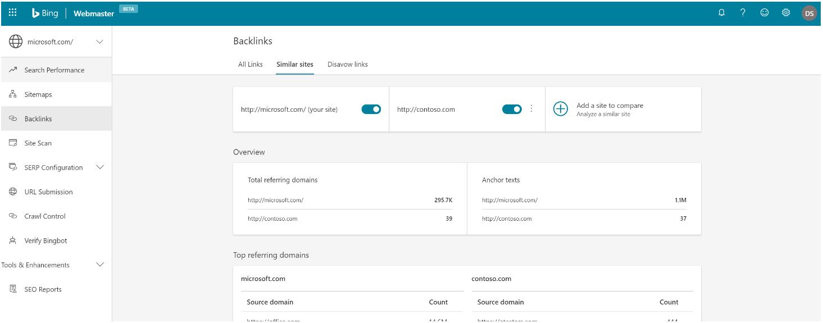Click Source domain header under contoso.com
Screen dimensions: 823x323
[x=501, y=302]
